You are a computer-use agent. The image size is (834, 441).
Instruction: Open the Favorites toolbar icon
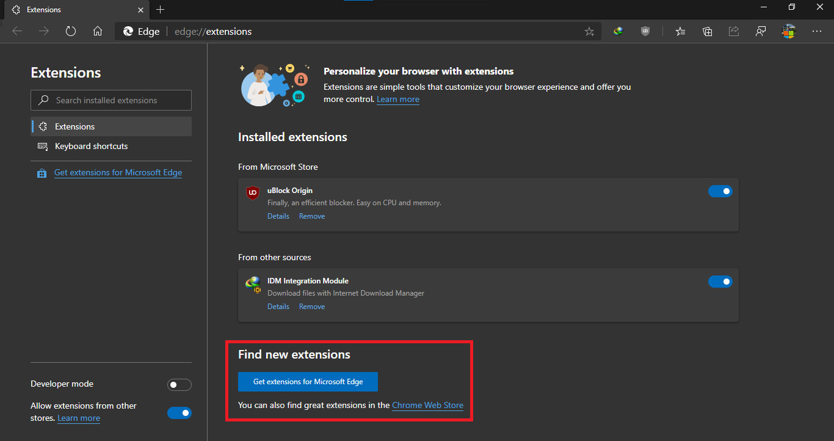(680, 31)
